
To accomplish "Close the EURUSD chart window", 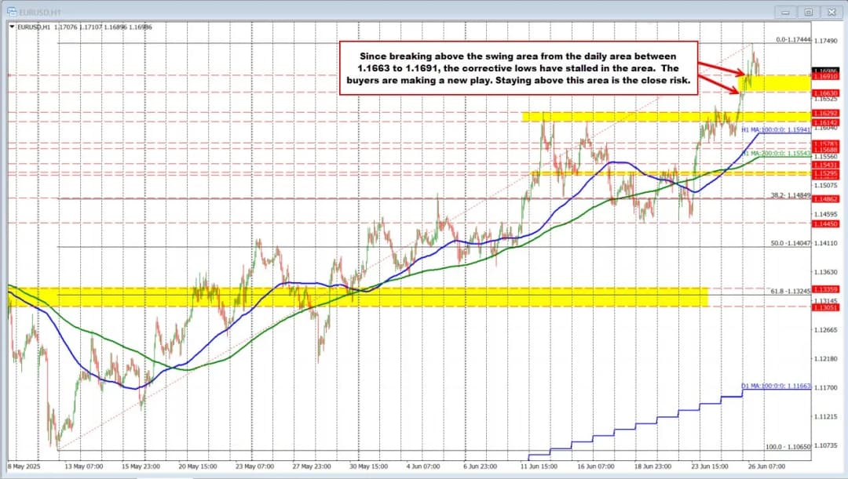I will [831, 12].
